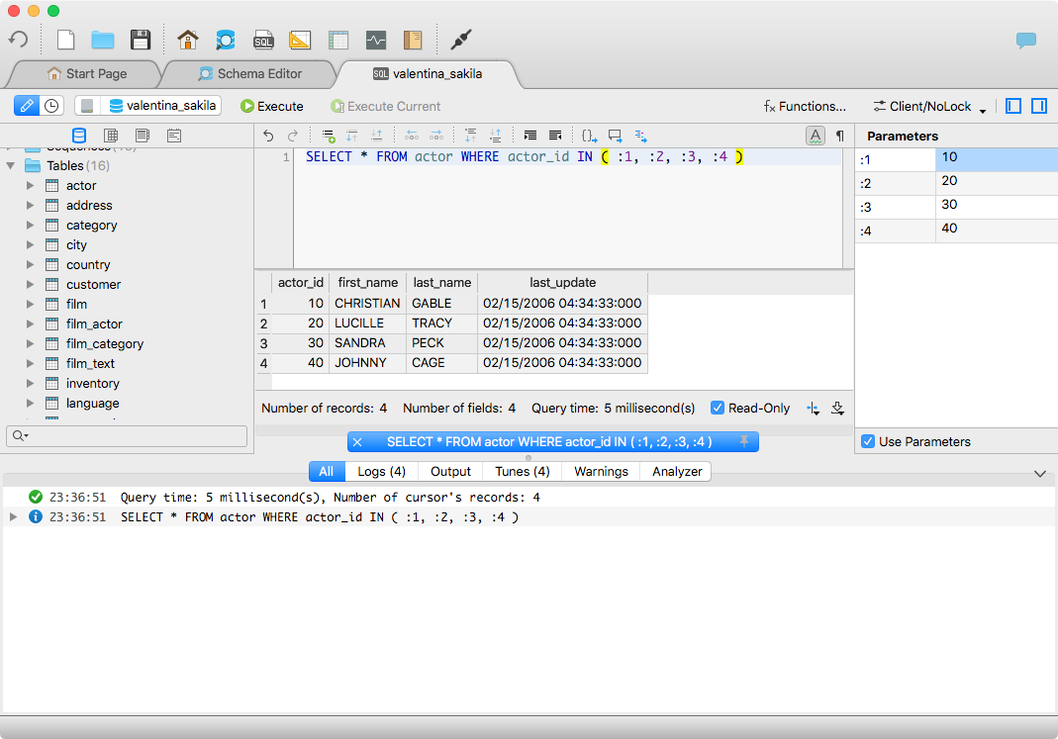Viewport: 1058px width, 739px height.
Task: Open the notebook documentation icon
Action: pyautogui.click(x=413, y=40)
